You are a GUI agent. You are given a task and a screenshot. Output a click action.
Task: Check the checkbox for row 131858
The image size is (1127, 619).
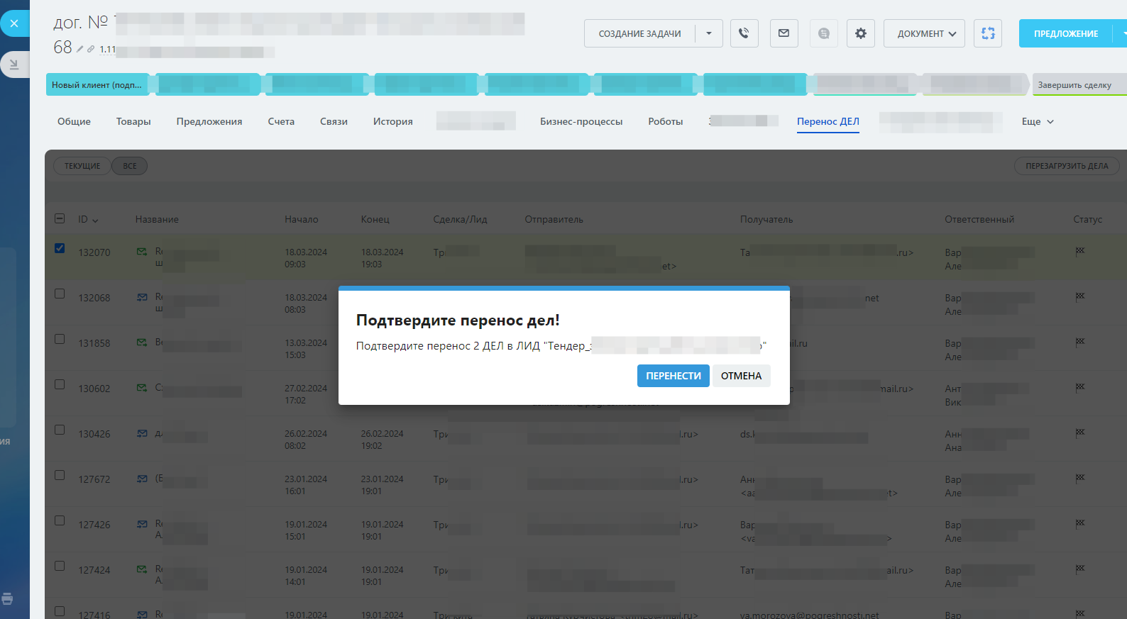[60, 339]
